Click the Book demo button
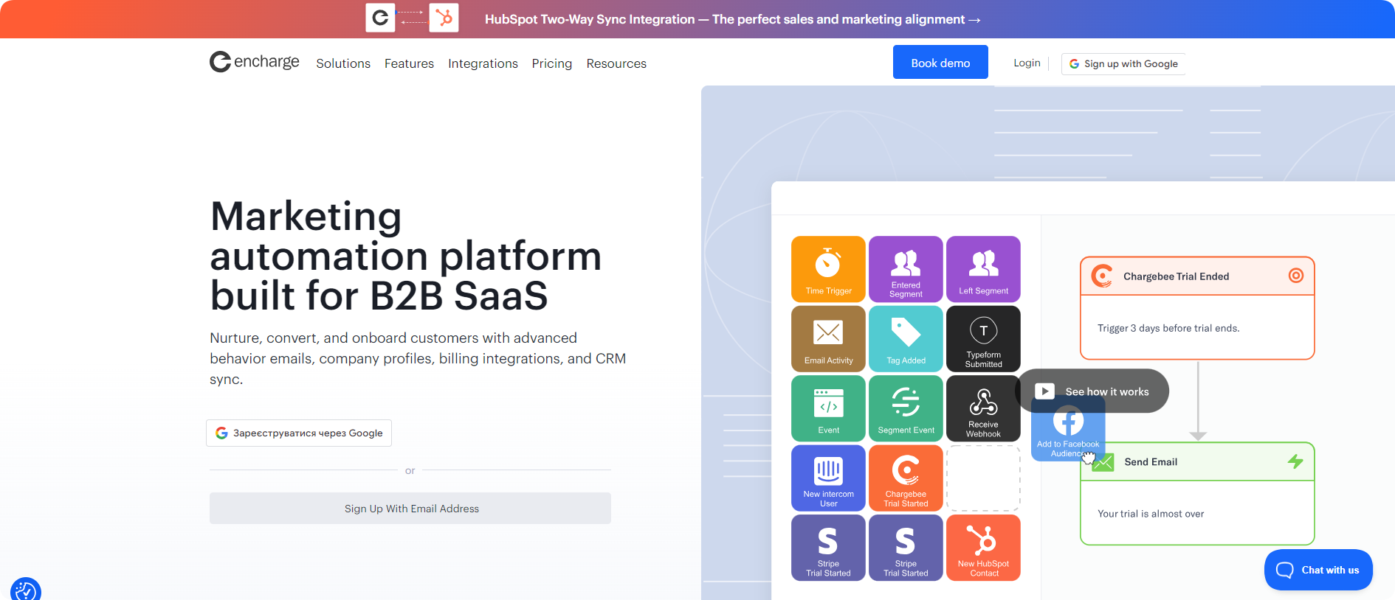Screen dimensions: 1395x600 pos(940,63)
